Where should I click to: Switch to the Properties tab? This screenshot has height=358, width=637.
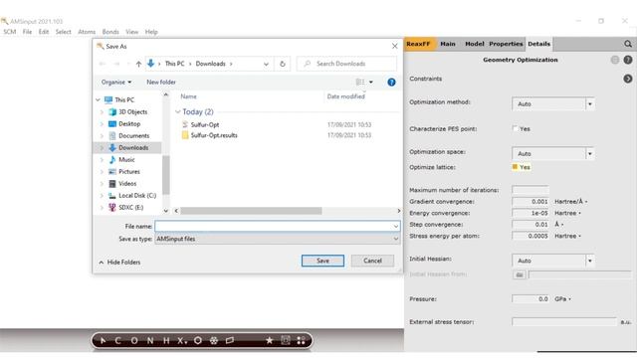(506, 44)
